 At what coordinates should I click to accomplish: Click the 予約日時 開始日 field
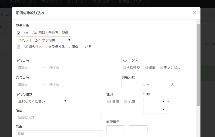click(29, 67)
